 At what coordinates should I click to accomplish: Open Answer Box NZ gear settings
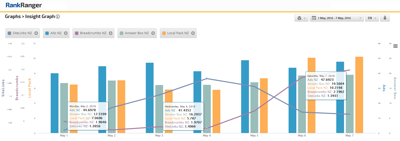tap(153, 33)
